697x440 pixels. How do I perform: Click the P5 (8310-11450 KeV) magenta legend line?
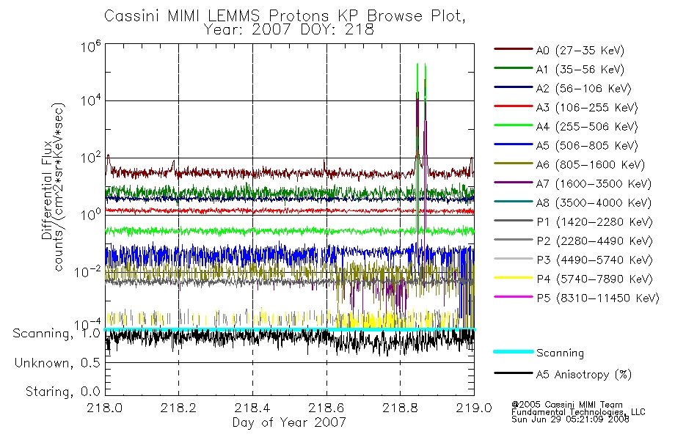pyautogui.click(x=514, y=296)
